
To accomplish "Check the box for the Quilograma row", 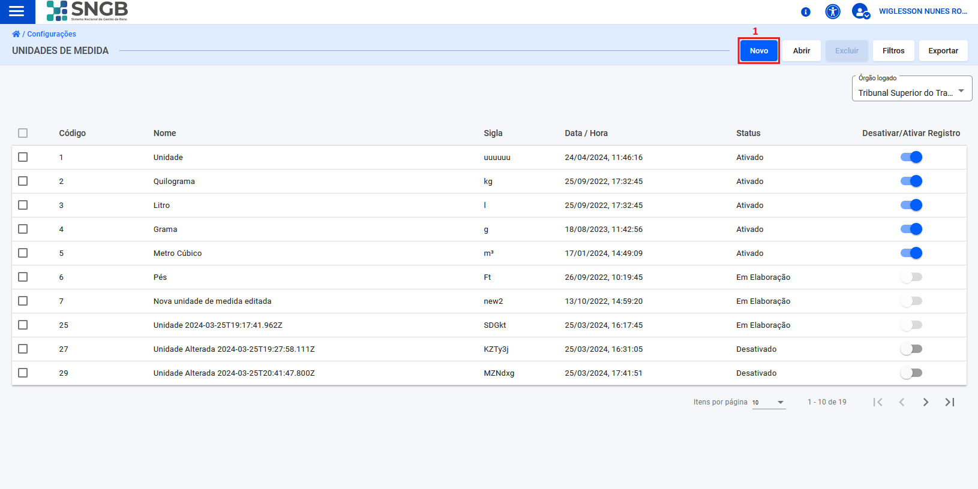I will pos(23,181).
